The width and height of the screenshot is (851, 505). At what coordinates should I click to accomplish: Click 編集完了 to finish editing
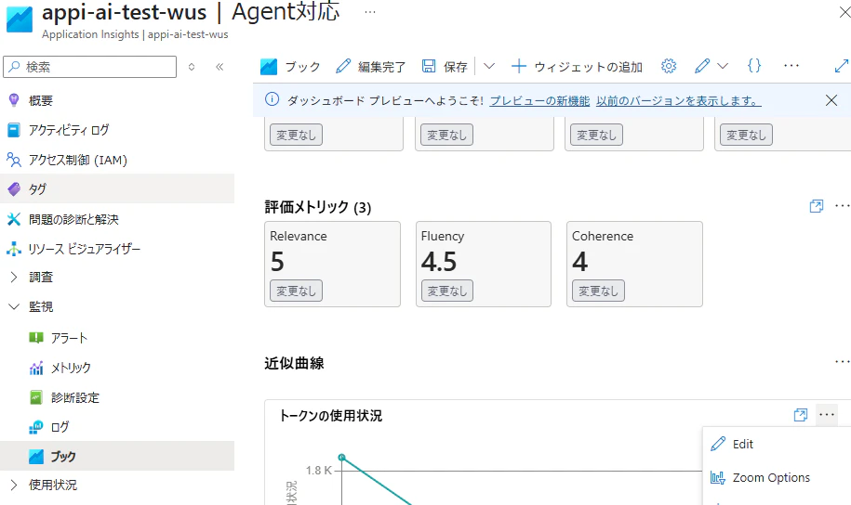click(x=371, y=67)
